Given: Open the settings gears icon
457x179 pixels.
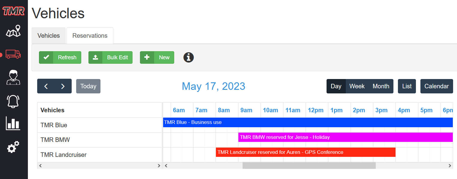Looking at the screenshot, I should pos(13,147).
